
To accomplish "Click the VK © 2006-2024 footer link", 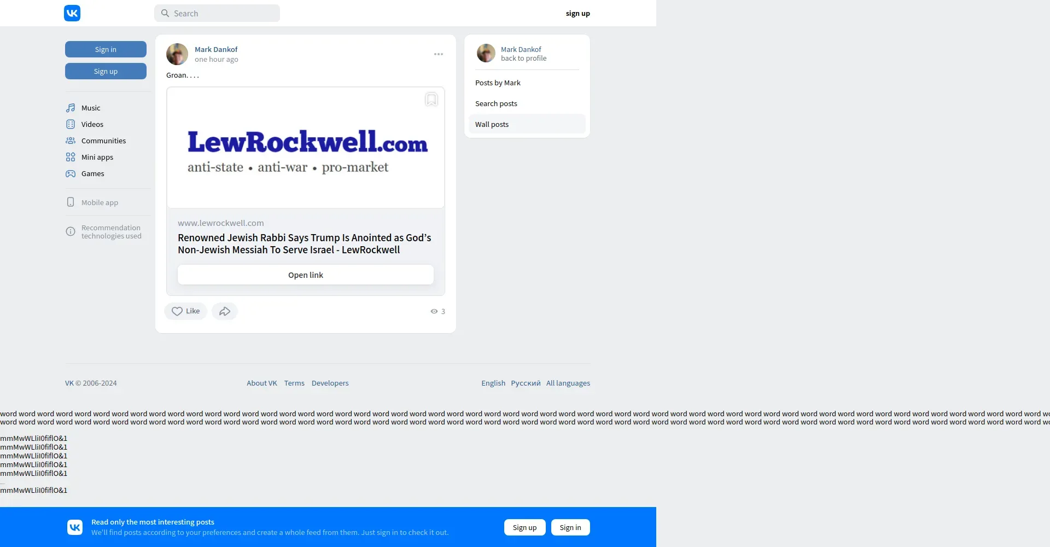I will [x=91, y=383].
